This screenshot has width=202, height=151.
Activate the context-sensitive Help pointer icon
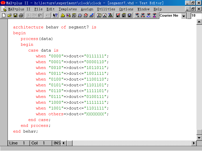click(55, 15)
